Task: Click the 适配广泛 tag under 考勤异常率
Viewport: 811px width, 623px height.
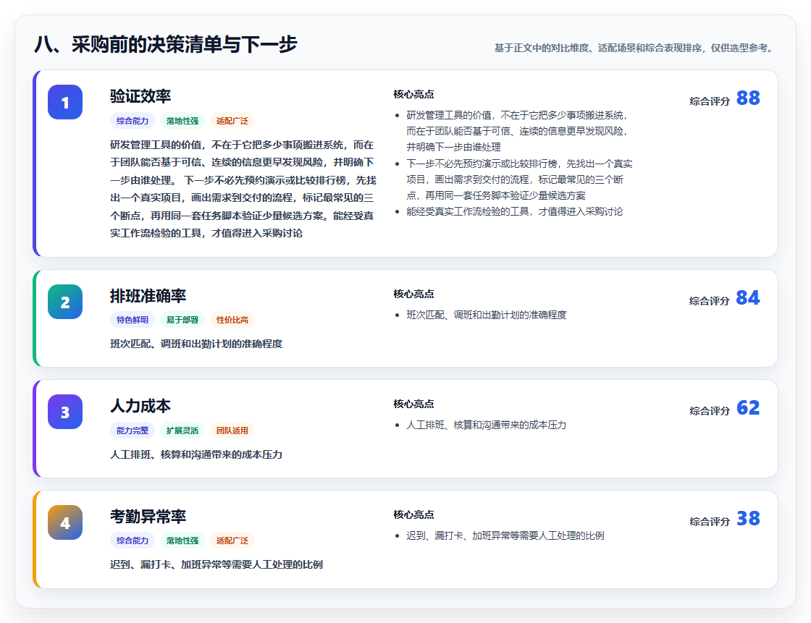Action: pyautogui.click(x=232, y=541)
